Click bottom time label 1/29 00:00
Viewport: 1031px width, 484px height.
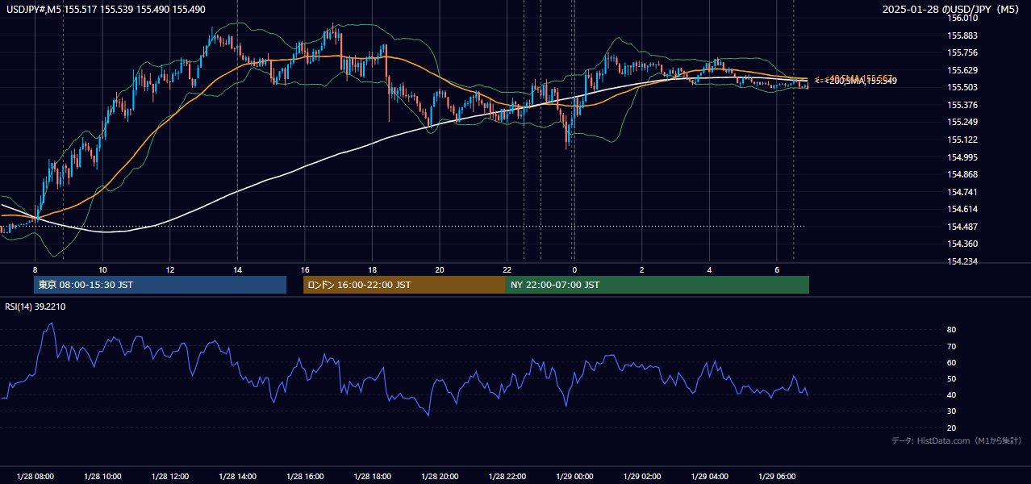coord(574,477)
